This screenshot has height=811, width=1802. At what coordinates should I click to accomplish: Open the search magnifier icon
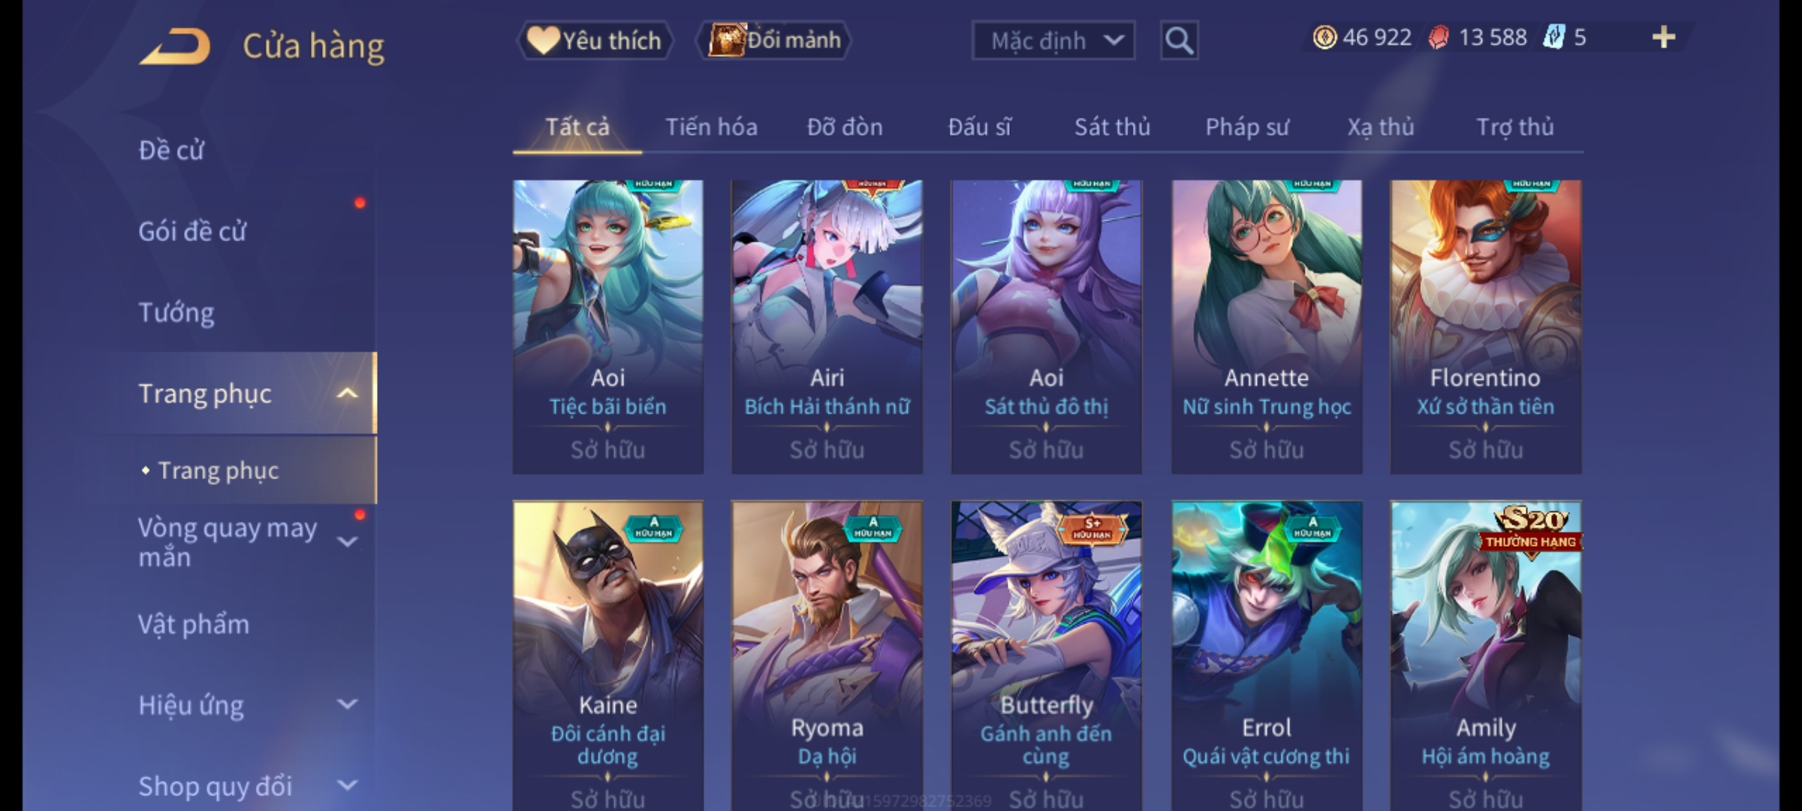click(1179, 41)
